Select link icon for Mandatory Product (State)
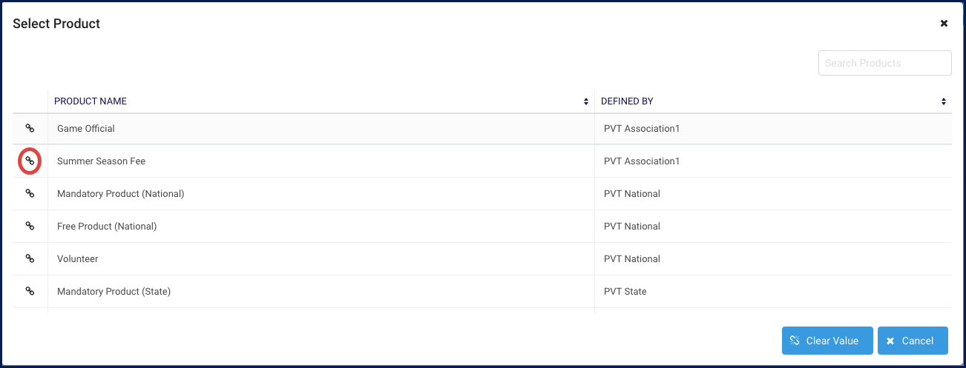This screenshot has height=368, width=966. pyautogui.click(x=30, y=292)
